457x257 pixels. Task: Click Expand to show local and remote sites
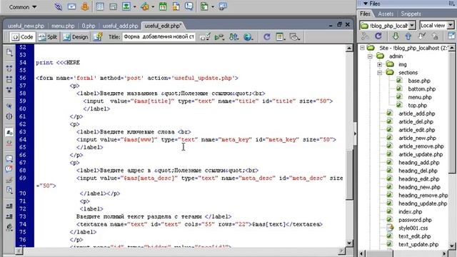pyautogui.click(x=451, y=36)
